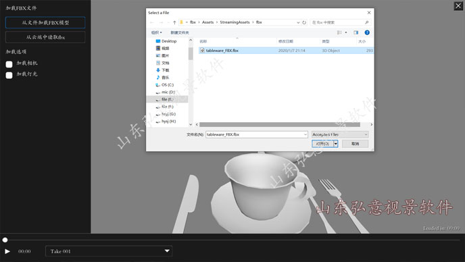The image size is (465, 262).
Task: Click the load FBX model from file button
Action: [45, 22]
